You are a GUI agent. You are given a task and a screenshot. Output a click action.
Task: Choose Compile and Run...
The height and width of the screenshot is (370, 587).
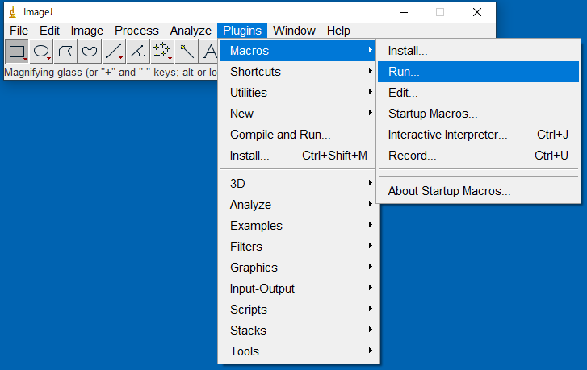click(299, 135)
